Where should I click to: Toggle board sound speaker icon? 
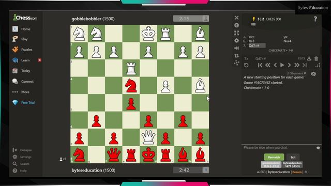(x=237, y=48)
